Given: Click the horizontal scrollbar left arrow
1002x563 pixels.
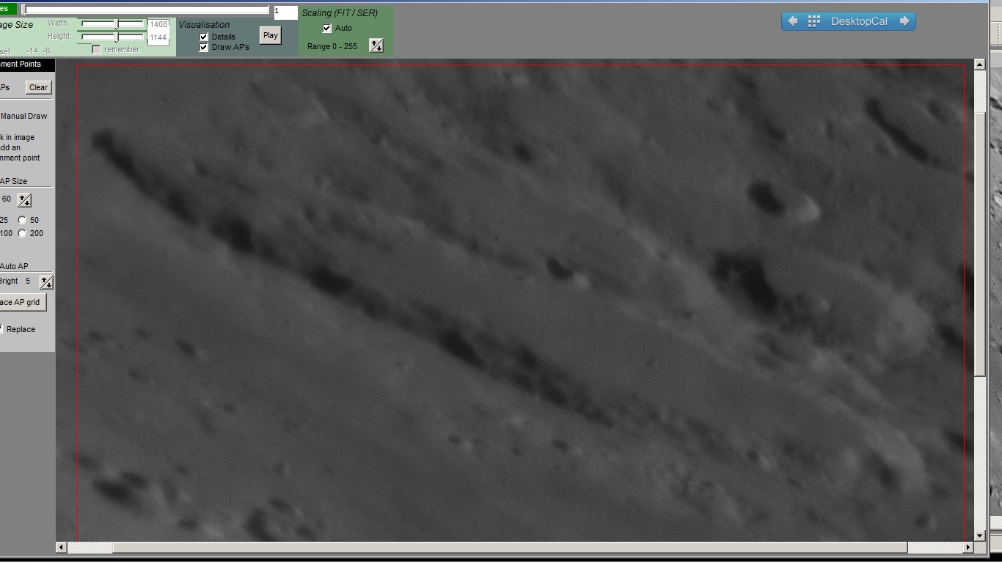Looking at the screenshot, I should [x=61, y=547].
